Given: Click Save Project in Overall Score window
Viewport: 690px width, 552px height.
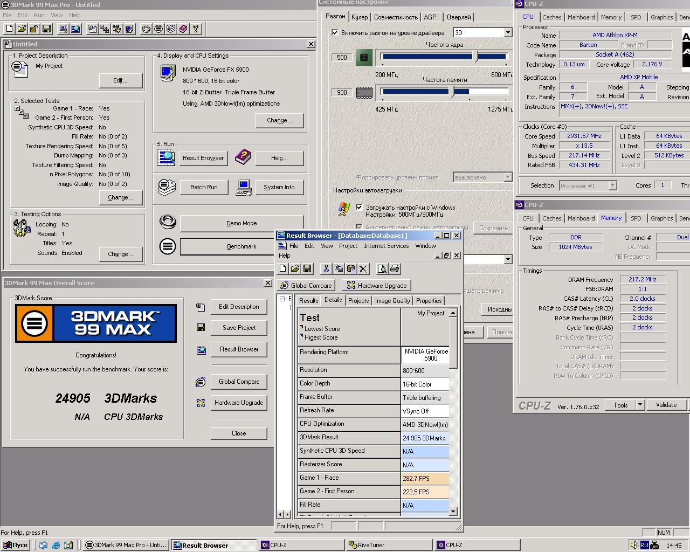Looking at the screenshot, I should point(239,328).
